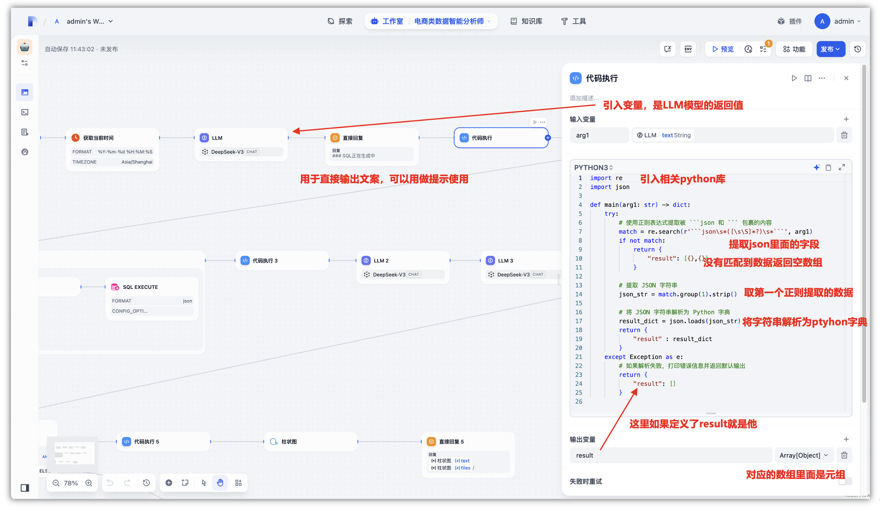The width and height of the screenshot is (880, 508).
Task: Open the Array[Object] output type dropdown
Action: pyautogui.click(x=804, y=455)
